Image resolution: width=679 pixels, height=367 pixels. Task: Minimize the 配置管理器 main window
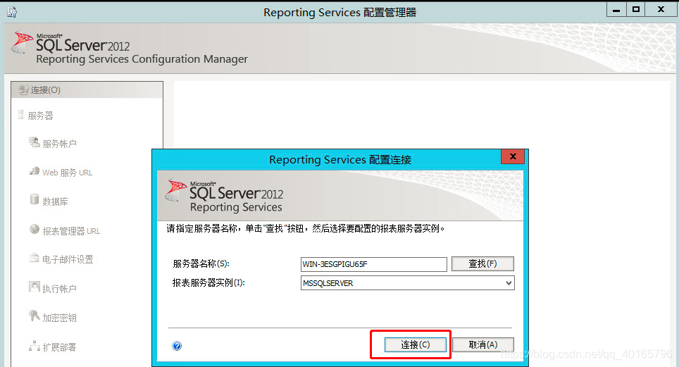[616, 10]
